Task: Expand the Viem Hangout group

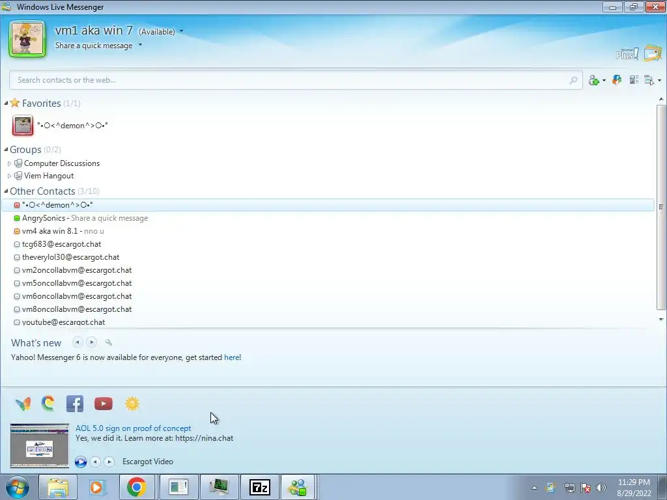Action: coord(9,176)
